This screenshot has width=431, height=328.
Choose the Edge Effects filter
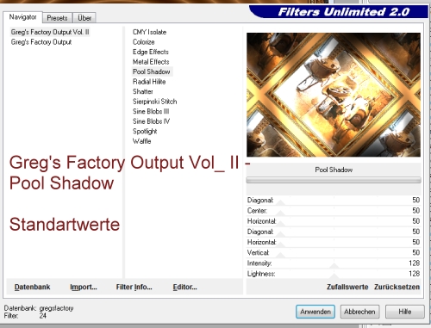pyautogui.click(x=151, y=52)
